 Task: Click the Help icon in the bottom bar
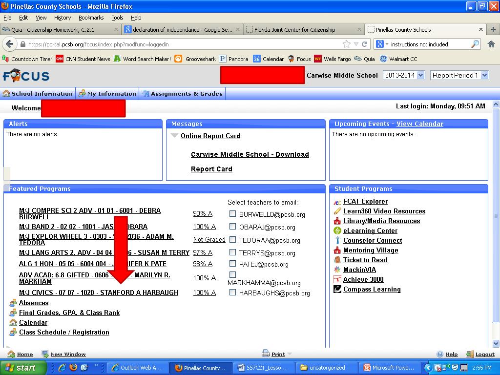440,354
